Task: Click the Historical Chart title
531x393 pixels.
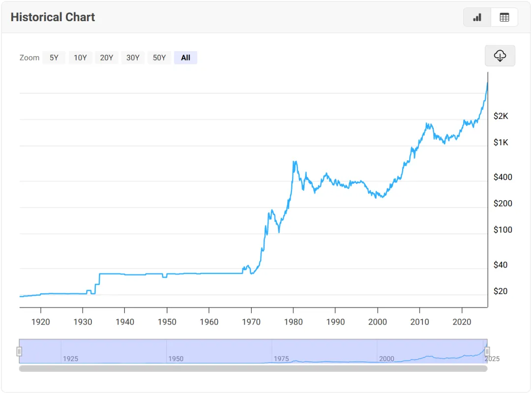Action: pos(53,17)
